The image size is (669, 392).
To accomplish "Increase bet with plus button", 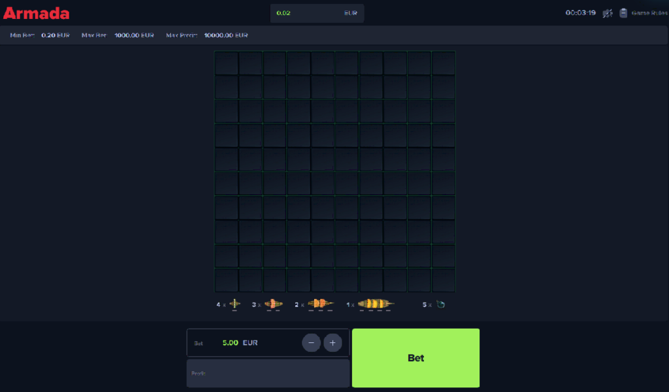I will click(x=333, y=342).
